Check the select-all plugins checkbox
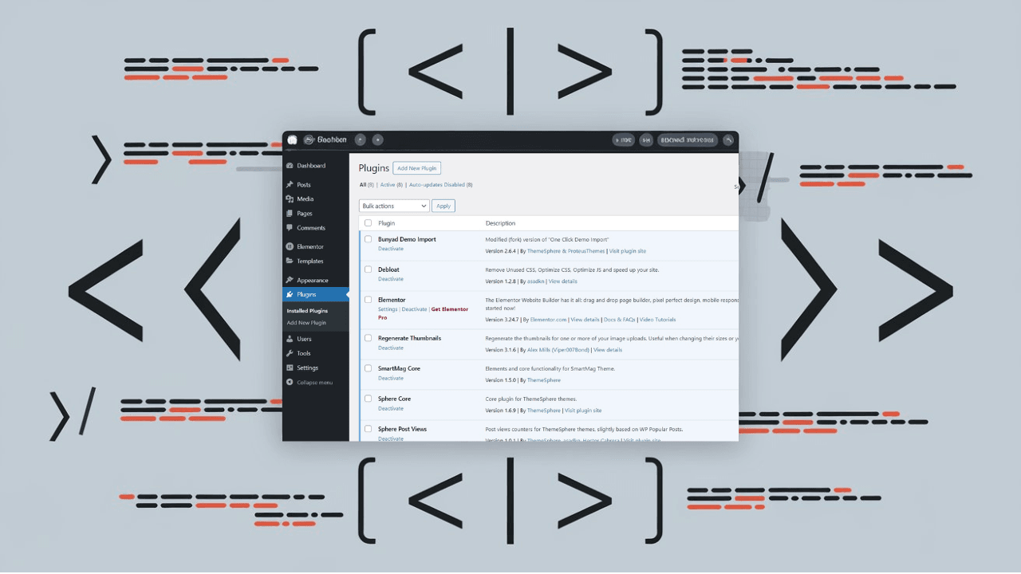The width and height of the screenshot is (1021, 574). tap(368, 222)
